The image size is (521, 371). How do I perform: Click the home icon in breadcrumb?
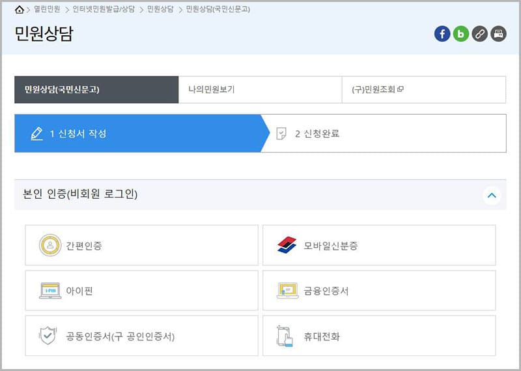19,10
